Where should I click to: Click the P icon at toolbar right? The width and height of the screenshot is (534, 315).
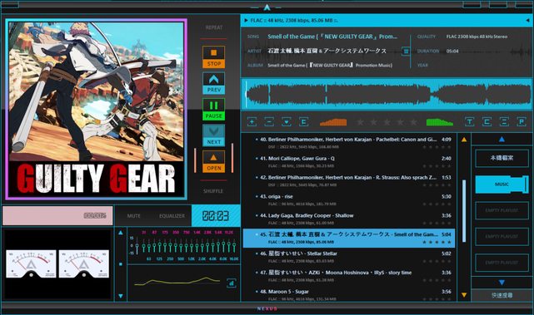[522, 121]
